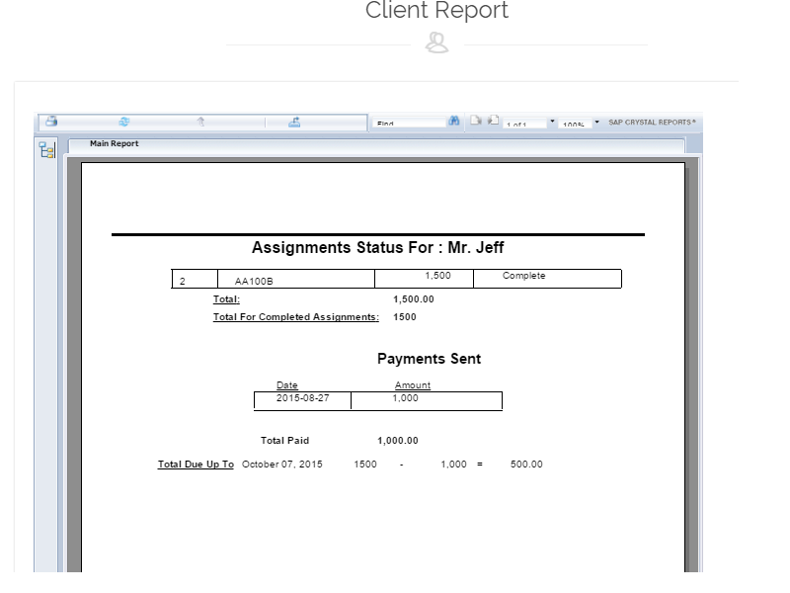790x593 pixels.
Task: Switch to the Main Report tab
Action: [x=115, y=144]
